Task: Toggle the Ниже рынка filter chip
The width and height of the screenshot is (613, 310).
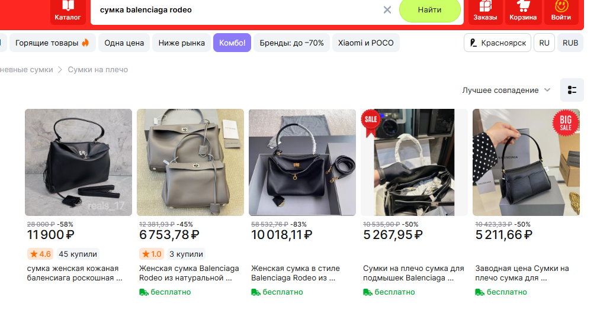Action: click(182, 43)
